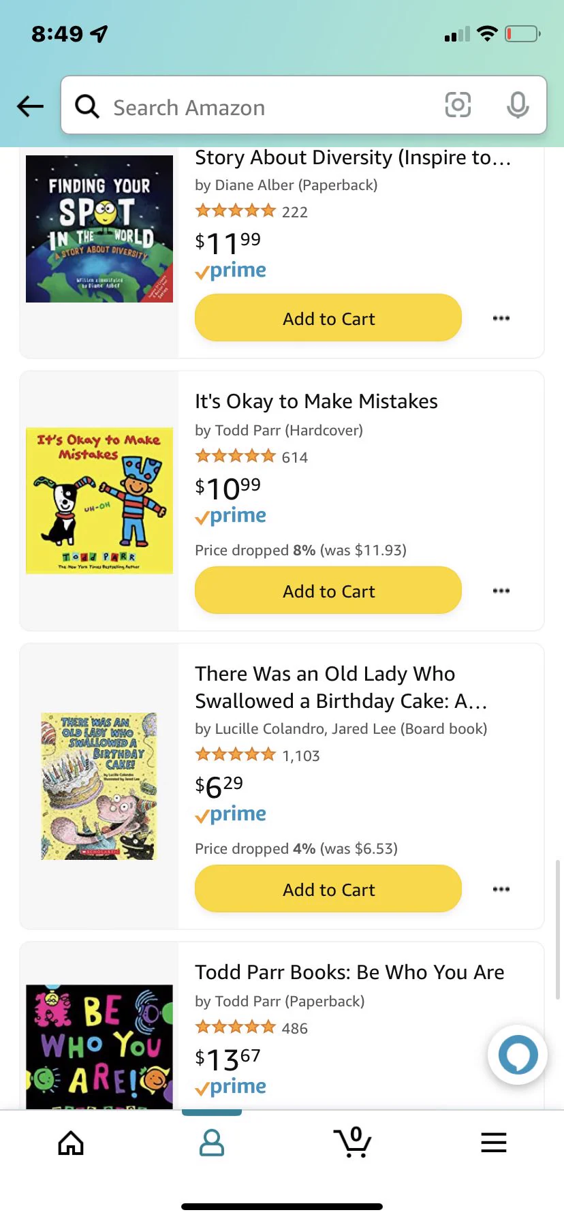Screen dimensions: 564x1221
Task: Tap the magnifying glass search icon
Action: pyautogui.click(x=87, y=106)
